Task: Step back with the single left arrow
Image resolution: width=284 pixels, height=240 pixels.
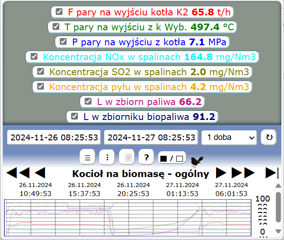Action: (x=40, y=173)
